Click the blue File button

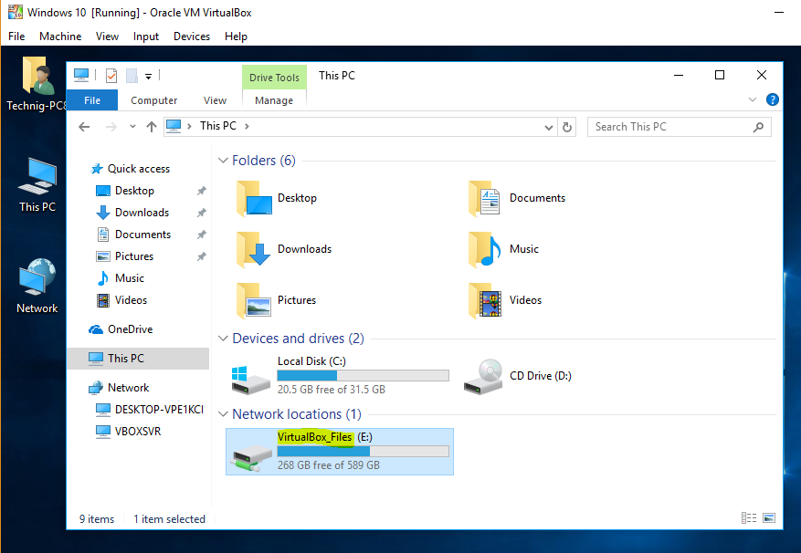coord(92,100)
